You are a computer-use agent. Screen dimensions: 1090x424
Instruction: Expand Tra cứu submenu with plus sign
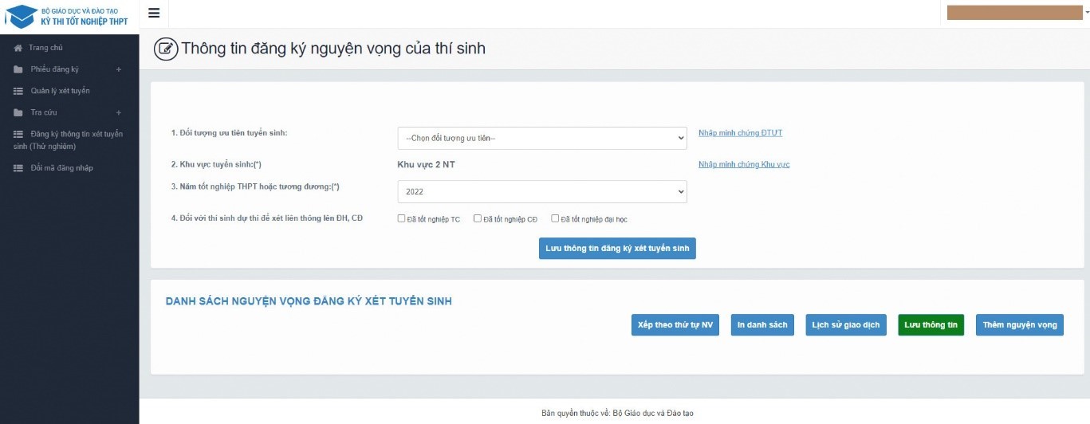click(119, 112)
